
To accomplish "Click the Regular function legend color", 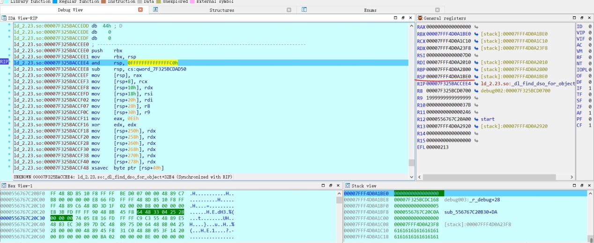I will [56, 2].
